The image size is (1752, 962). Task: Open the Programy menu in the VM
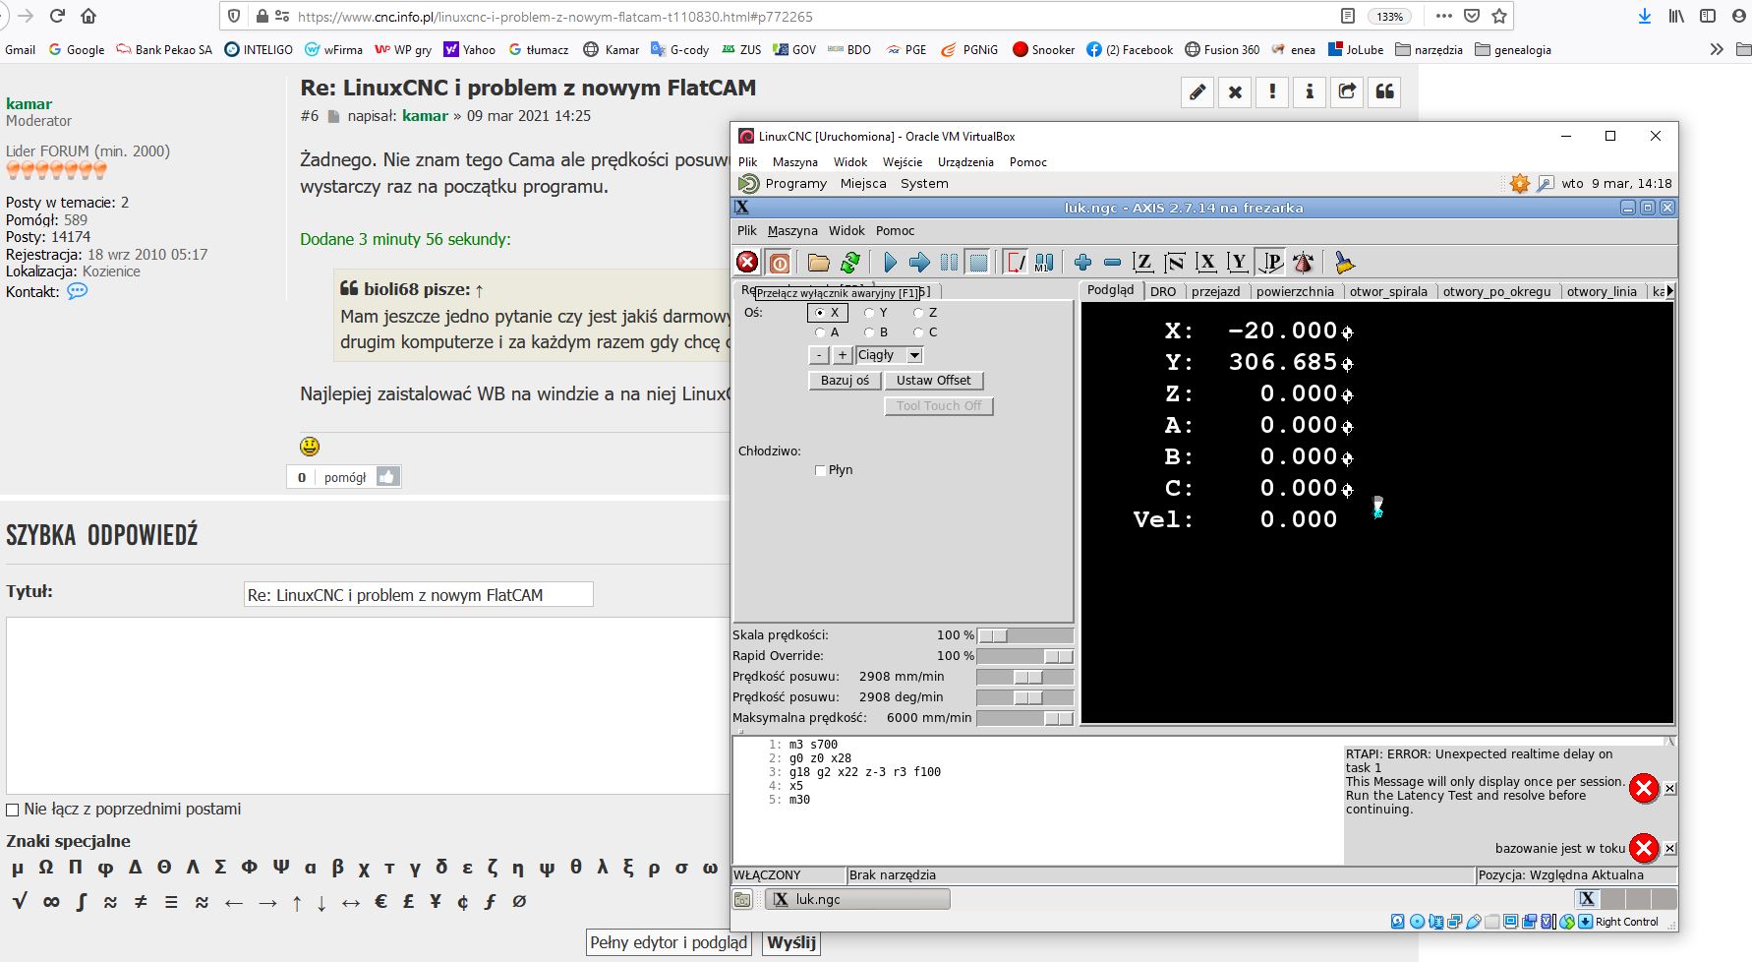(795, 184)
